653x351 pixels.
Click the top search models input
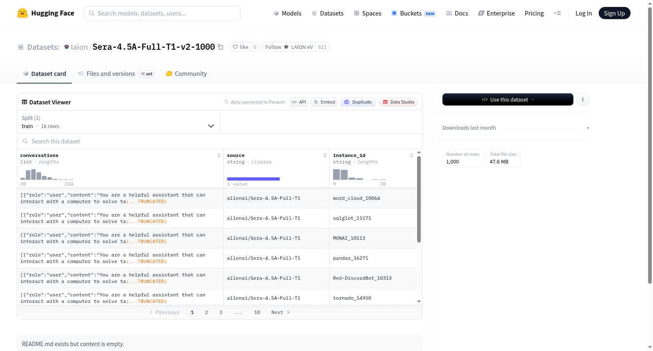coord(162,13)
